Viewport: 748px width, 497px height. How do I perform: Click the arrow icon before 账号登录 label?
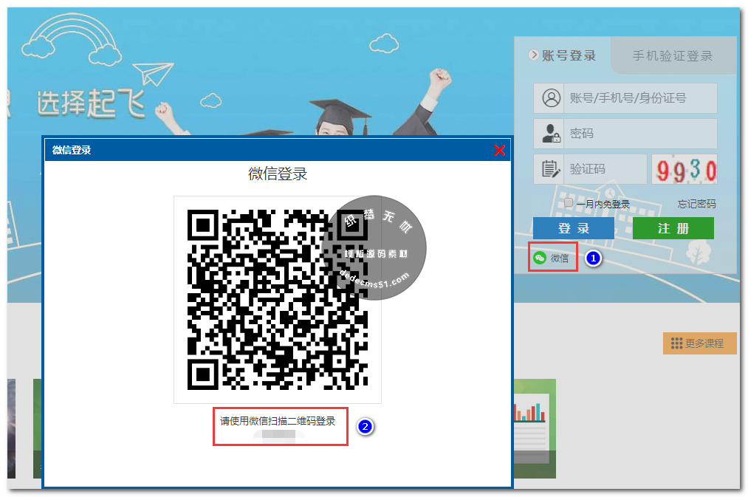point(532,55)
